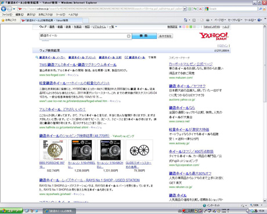This screenshot has width=267, height=214.
Task: Click the Home icon in command bar
Action: pos(186,20)
